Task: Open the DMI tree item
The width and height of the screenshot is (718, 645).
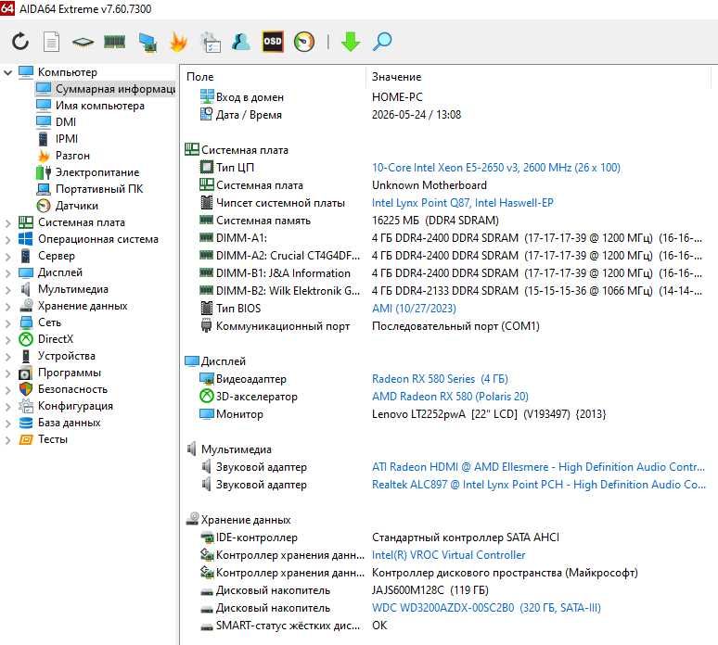Action: coord(66,122)
